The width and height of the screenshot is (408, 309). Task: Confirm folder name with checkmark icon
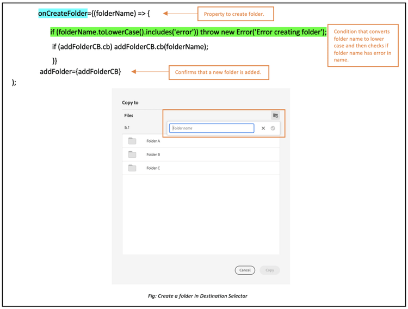tap(273, 128)
